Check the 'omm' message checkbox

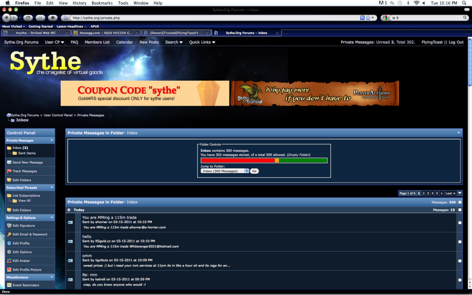click(x=460, y=261)
